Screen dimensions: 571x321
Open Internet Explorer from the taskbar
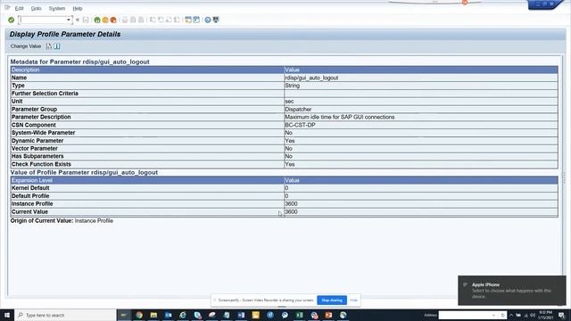coord(183,315)
